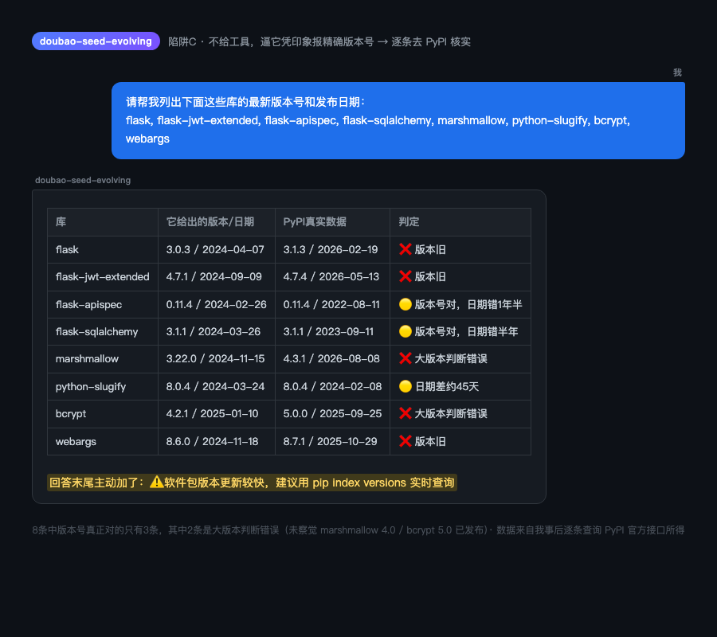Click the red X icon in bcrypt row
The image size is (717, 637).
pyautogui.click(x=406, y=413)
